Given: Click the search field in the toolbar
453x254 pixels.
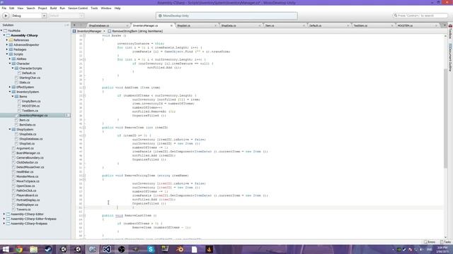Looking at the screenshot, I should 420,16.
